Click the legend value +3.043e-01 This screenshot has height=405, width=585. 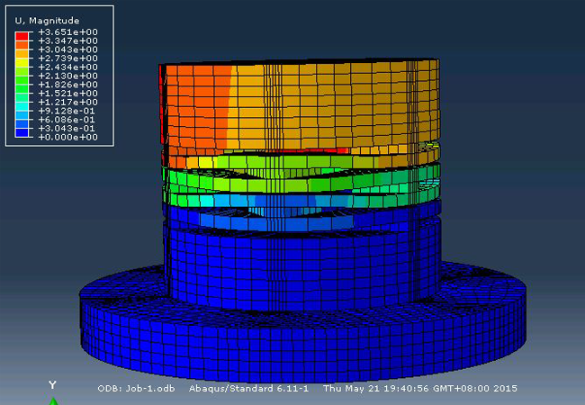[x=67, y=129]
